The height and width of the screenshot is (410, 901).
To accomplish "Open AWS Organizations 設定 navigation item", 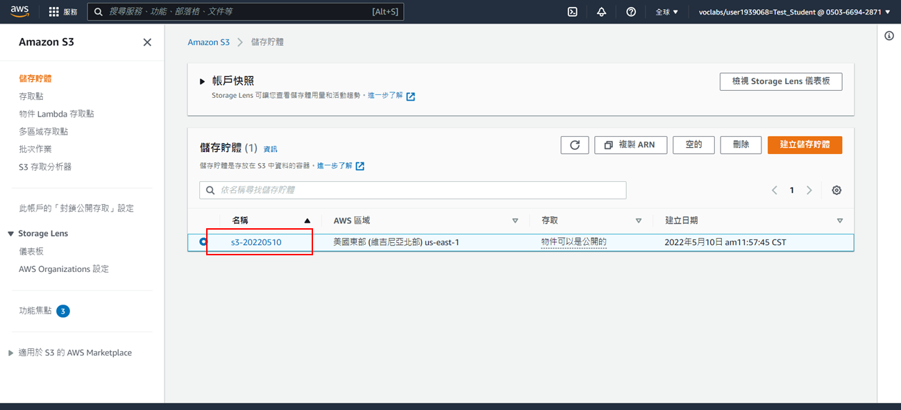I will tap(64, 269).
